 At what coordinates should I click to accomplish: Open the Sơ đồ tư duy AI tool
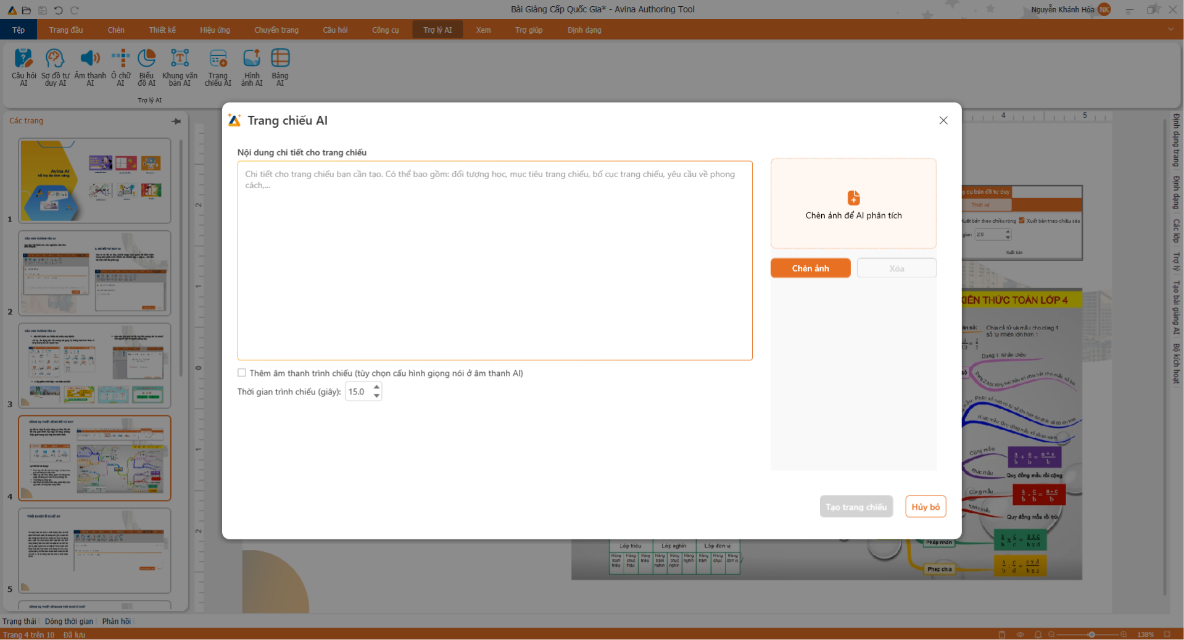pos(55,67)
